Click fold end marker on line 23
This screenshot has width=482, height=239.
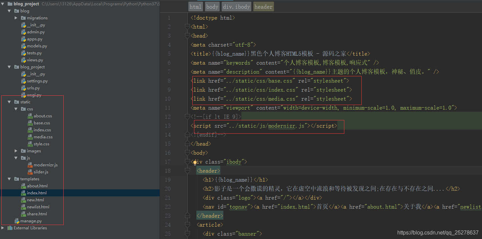[x=187, y=216]
